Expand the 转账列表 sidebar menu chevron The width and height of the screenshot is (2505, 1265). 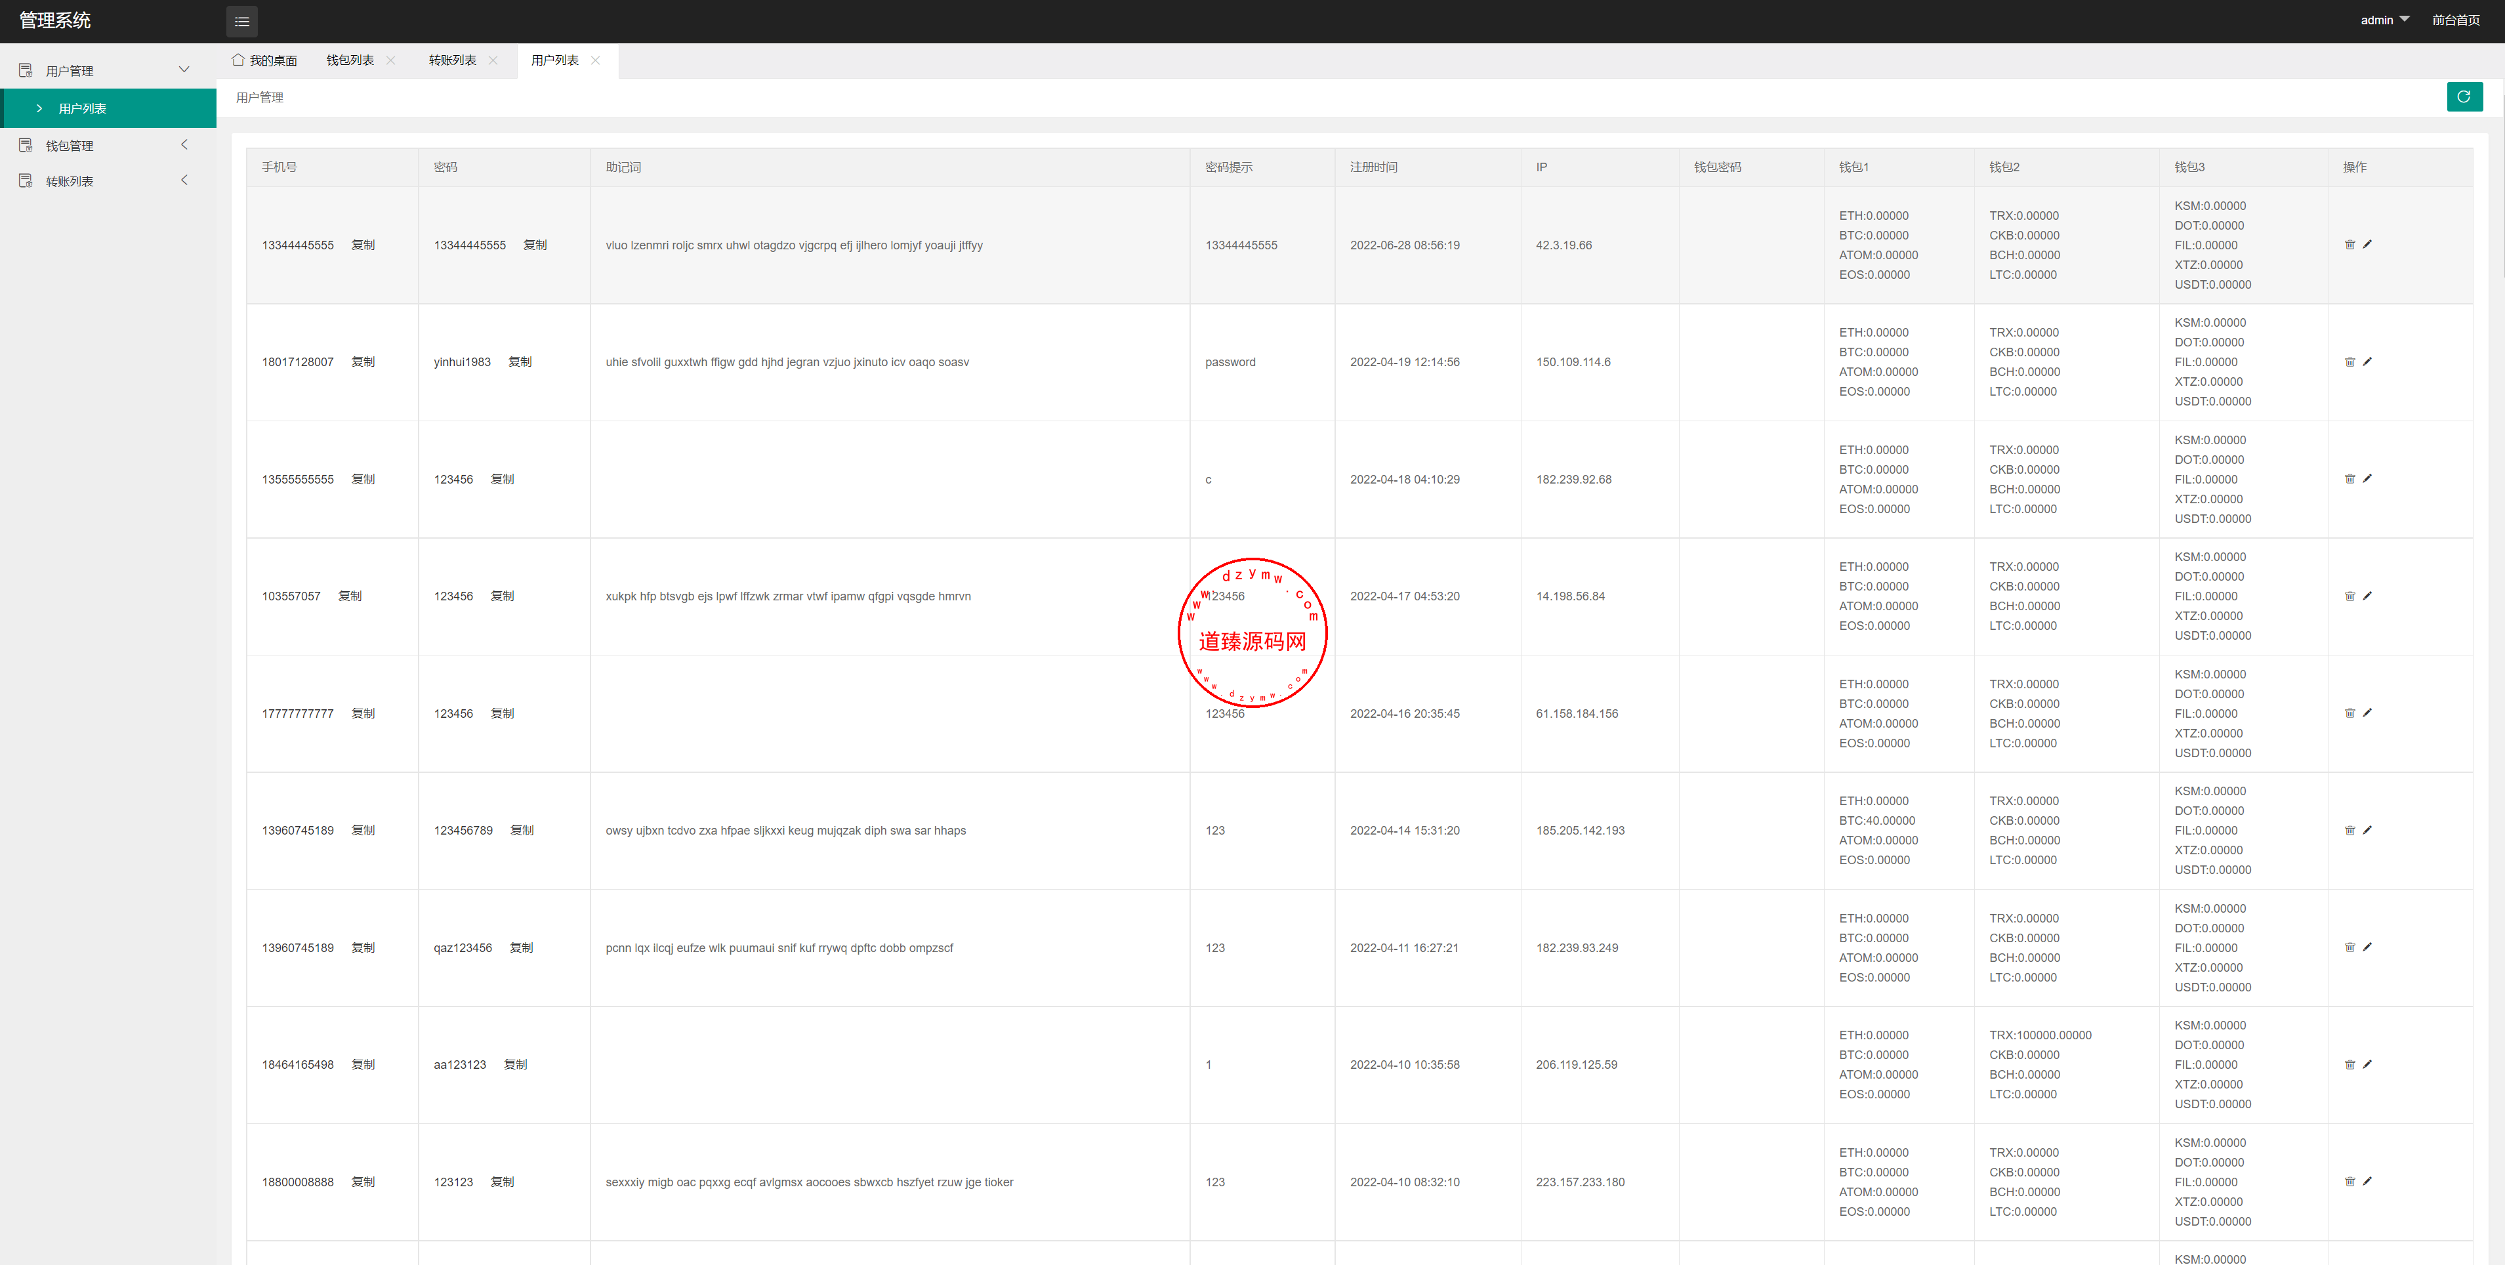pos(184,181)
